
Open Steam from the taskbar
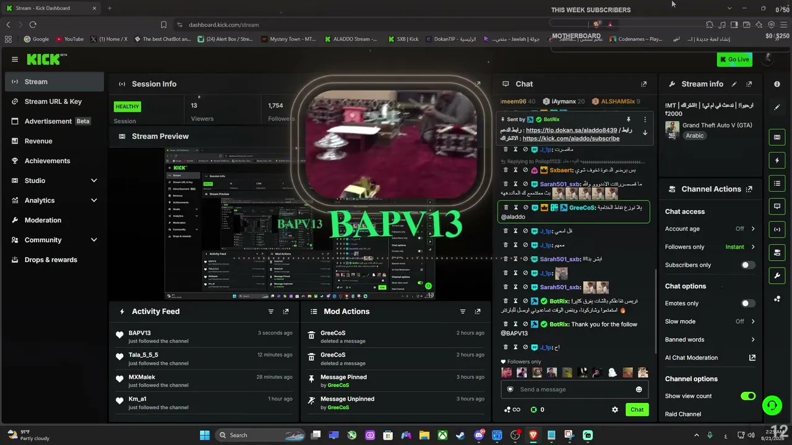tap(461, 435)
